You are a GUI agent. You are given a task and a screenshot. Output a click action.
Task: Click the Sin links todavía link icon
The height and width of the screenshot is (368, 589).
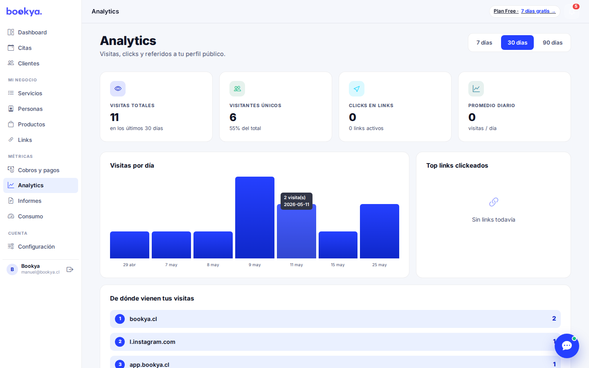point(494,202)
